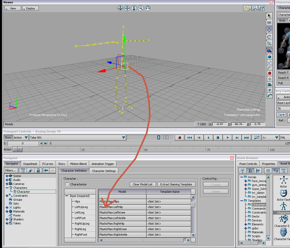Screen dimensions: 290x248
Task: Open the Character Settings tab
Action: [104, 171]
